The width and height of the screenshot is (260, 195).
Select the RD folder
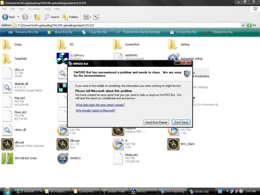(65, 44)
